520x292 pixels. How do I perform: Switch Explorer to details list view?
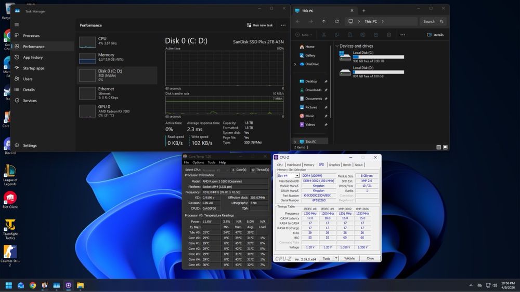(438, 147)
